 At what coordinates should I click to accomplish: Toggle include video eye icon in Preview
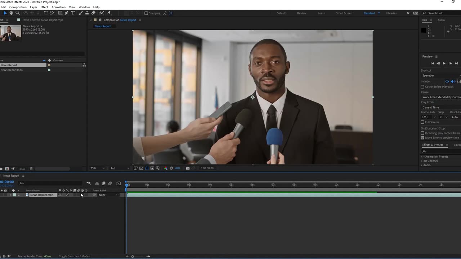pyautogui.click(x=447, y=81)
